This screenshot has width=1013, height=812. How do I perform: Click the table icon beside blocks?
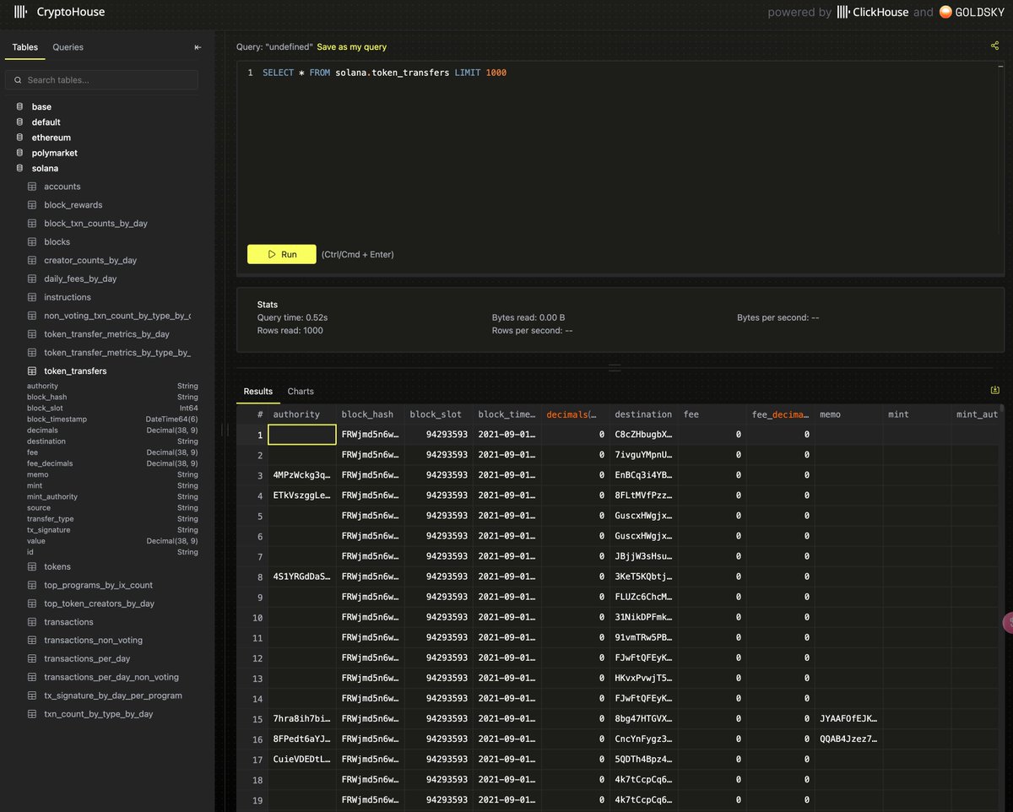[32, 242]
